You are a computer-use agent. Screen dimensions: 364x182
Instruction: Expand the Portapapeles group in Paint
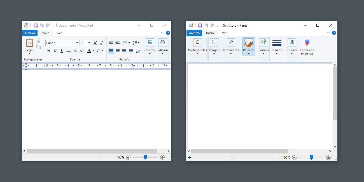[197, 49]
